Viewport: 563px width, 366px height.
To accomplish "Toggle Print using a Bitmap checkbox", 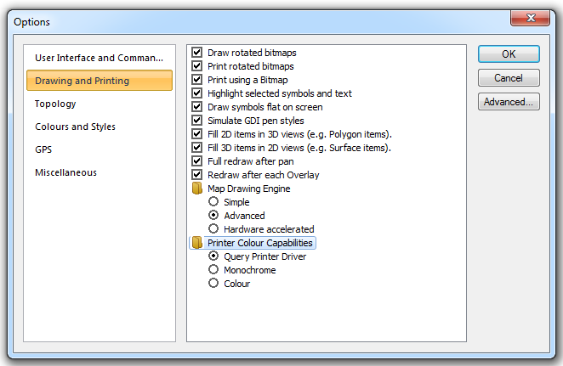I will [197, 80].
